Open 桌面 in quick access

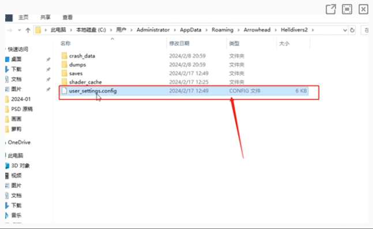click(x=16, y=59)
